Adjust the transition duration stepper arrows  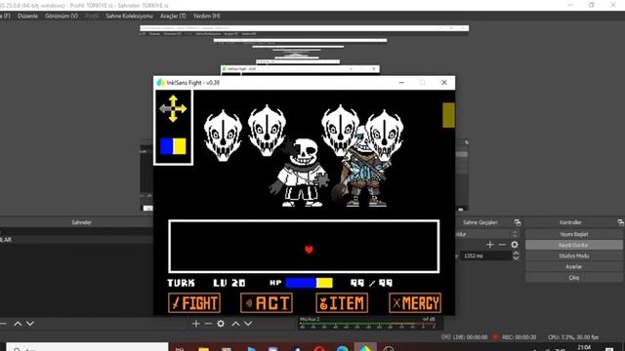pos(516,255)
